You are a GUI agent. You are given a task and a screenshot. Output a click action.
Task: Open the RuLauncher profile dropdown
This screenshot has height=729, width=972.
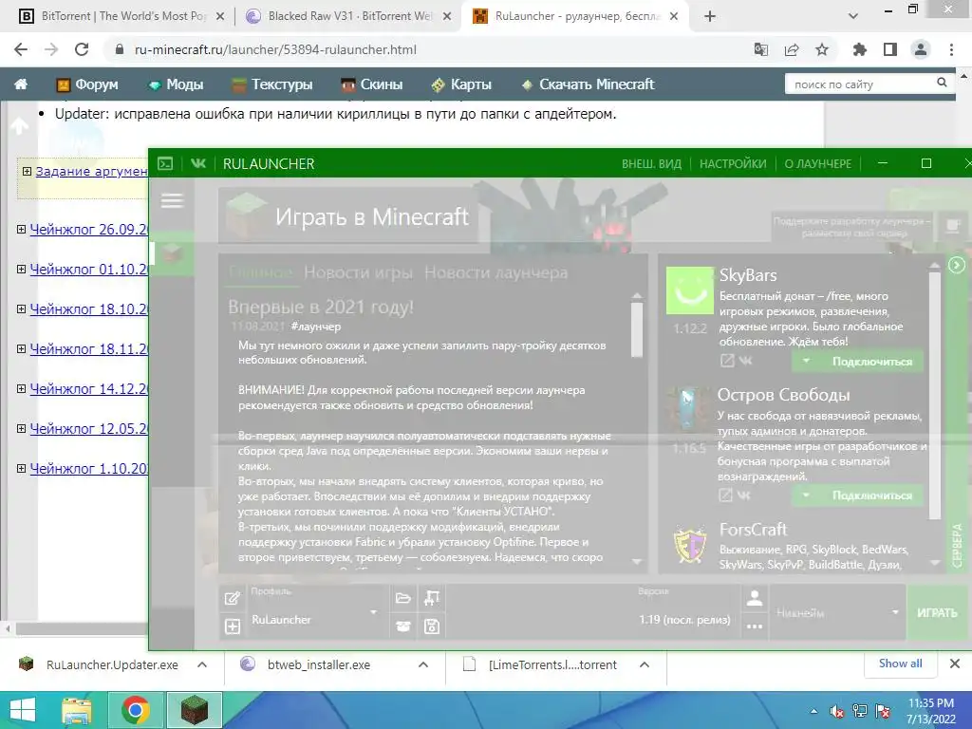tap(373, 612)
